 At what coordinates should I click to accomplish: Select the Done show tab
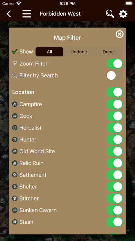pyautogui.click(x=108, y=52)
